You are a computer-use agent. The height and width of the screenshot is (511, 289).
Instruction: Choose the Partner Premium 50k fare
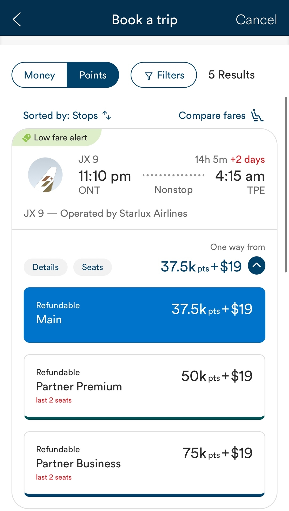144,386
